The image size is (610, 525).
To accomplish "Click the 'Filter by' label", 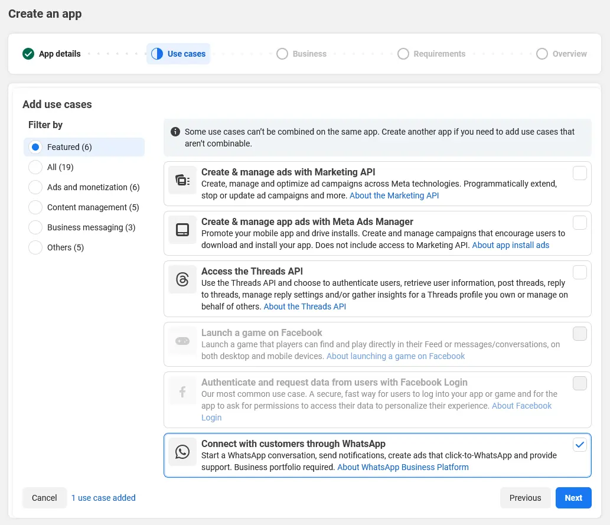I will (x=45, y=125).
